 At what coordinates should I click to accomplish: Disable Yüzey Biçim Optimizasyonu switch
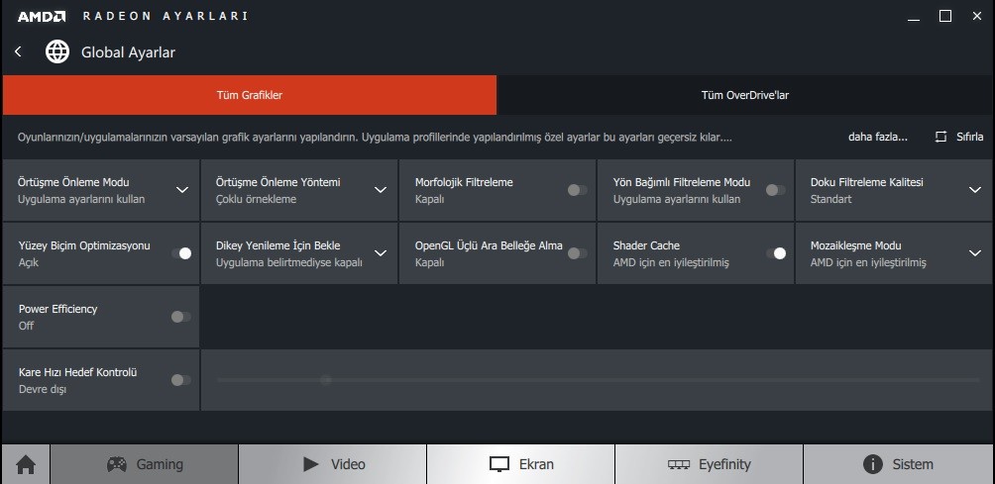[x=181, y=253]
